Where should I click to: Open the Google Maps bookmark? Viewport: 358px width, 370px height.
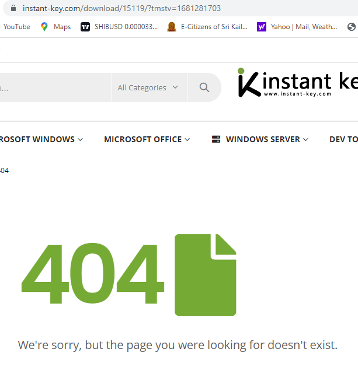coord(55,27)
